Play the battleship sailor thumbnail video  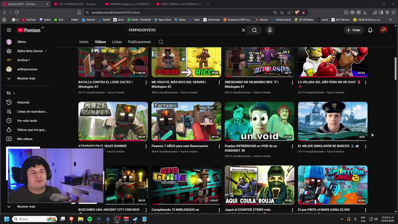(333, 121)
